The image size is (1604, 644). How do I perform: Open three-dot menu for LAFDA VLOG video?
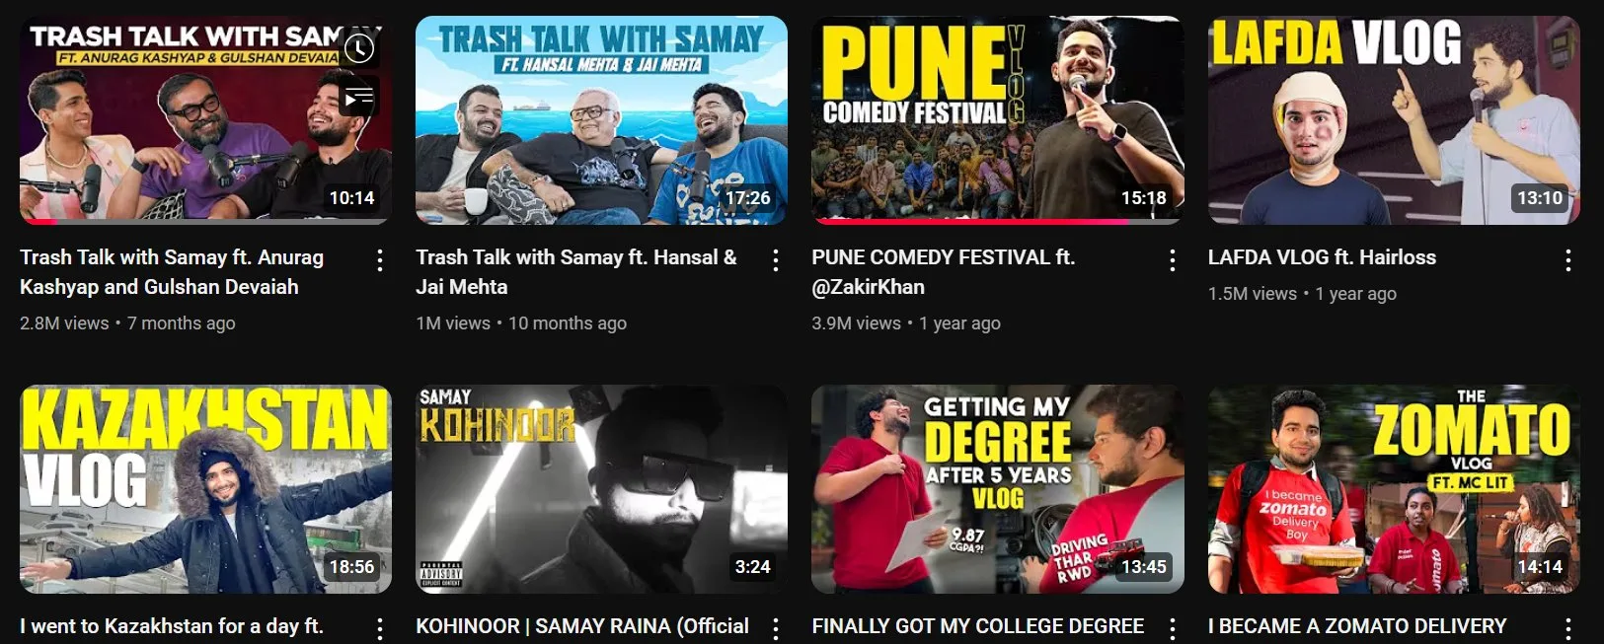pos(1567,260)
